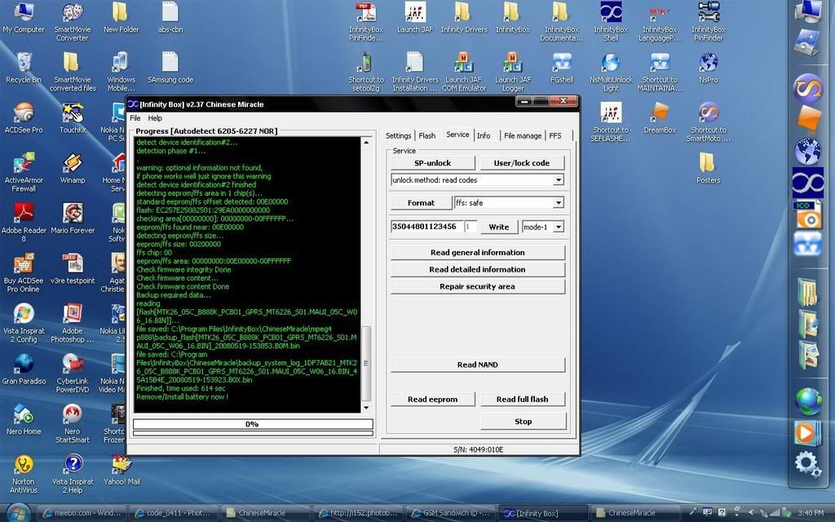Click the Write button
Screen dimensions: 835x522
(x=499, y=227)
